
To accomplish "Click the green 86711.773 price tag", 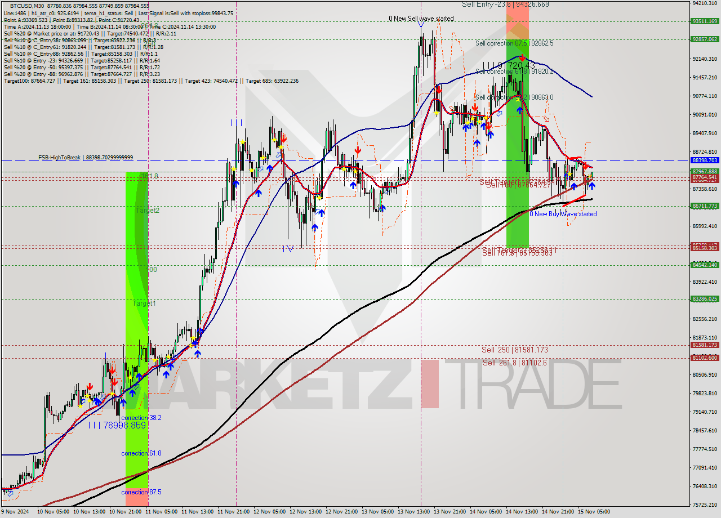I will (x=705, y=206).
